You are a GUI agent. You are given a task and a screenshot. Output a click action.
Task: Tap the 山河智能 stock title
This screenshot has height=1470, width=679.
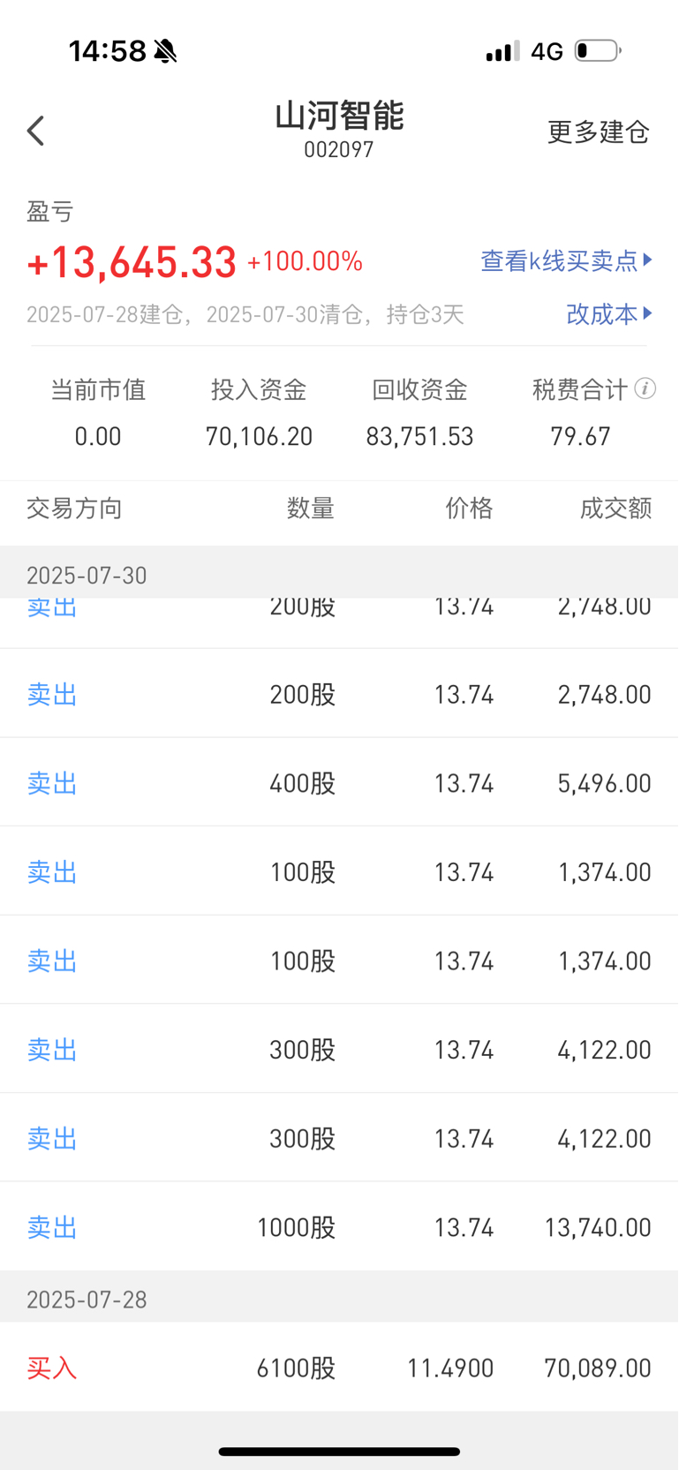tap(339, 117)
